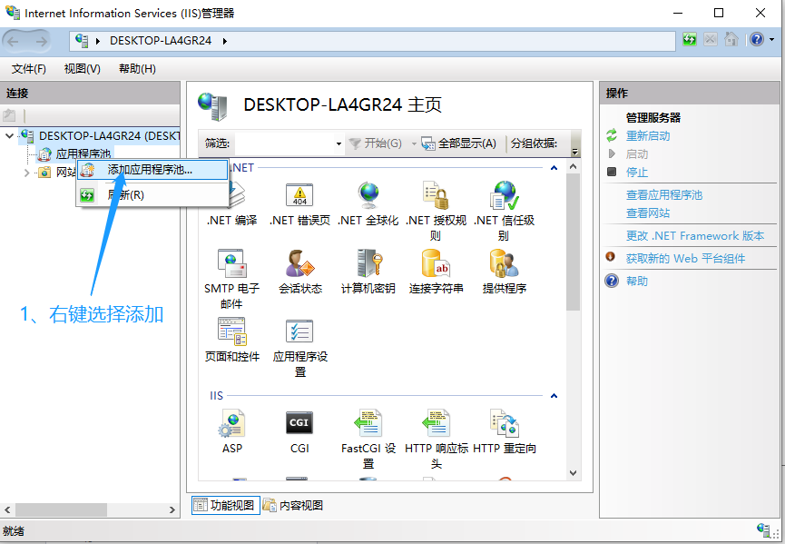Screen dimensions: 785x544
Task: Select 应用程序池 tree node
Action: point(83,153)
